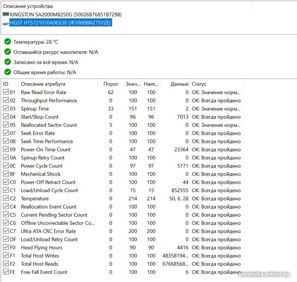The width and height of the screenshot is (297, 282).
Task: Toggle checkbox for DF Load/Unload Retry Count
Action: 6,239
